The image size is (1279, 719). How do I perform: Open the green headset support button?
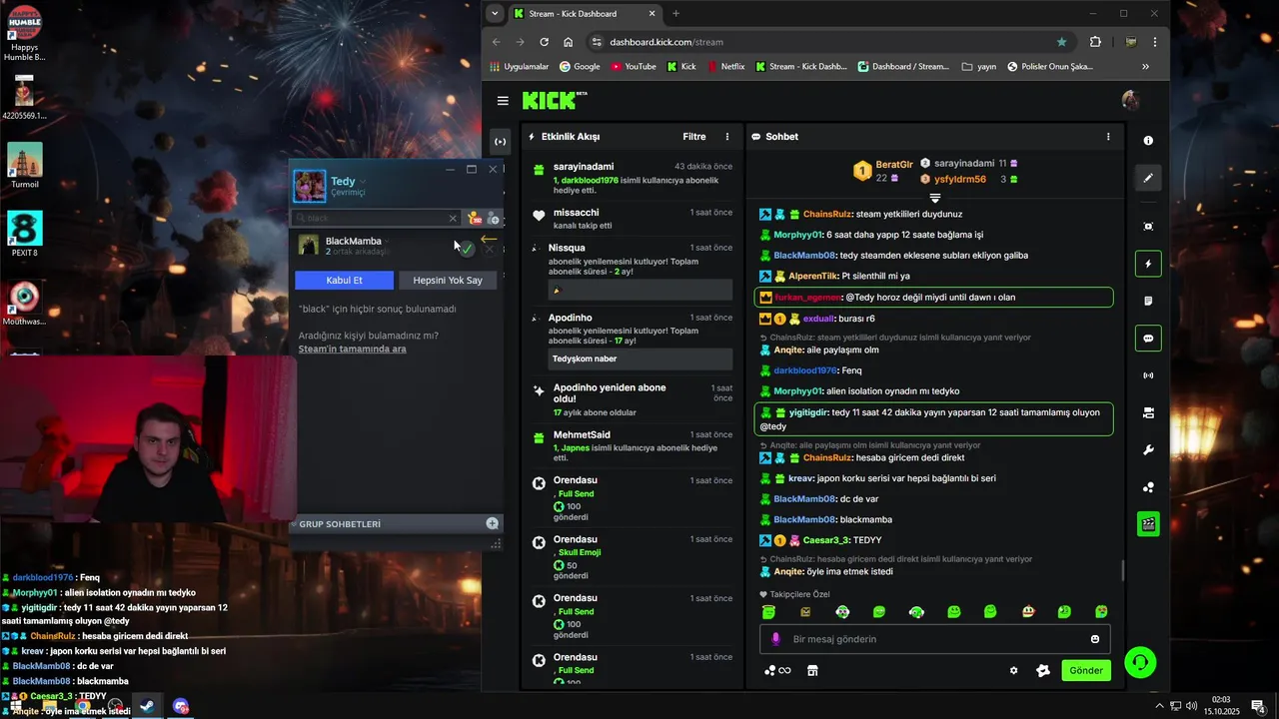tap(1140, 662)
